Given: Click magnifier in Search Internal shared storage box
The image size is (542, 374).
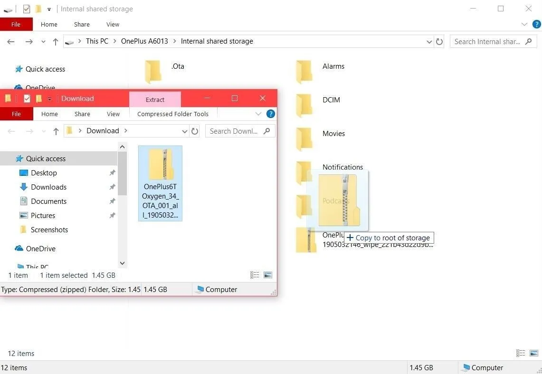Looking at the screenshot, I should pos(529,41).
